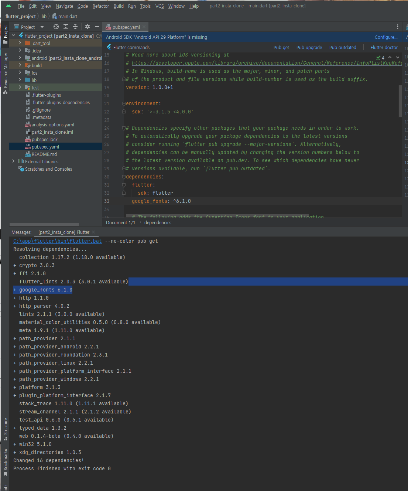Click the Collapse All icon in Project panel

click(75, 27)
